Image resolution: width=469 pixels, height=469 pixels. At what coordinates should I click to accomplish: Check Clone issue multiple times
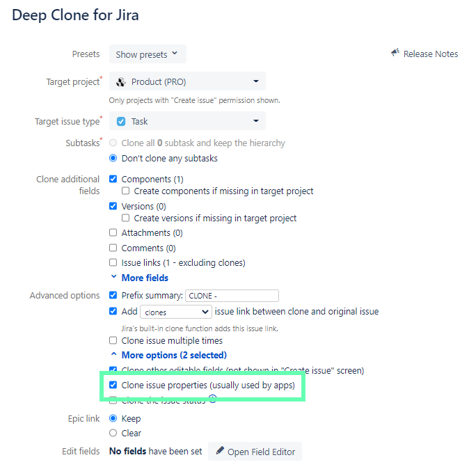(x=113, y=340)
